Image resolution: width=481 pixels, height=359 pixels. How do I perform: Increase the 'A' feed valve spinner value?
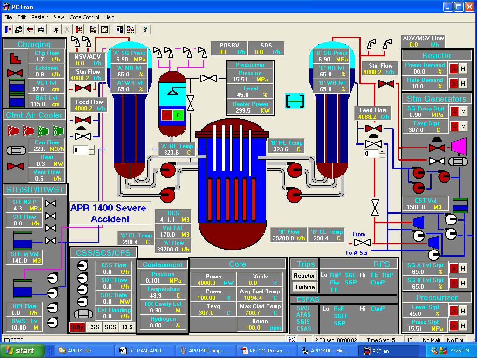tap(91, 148)
